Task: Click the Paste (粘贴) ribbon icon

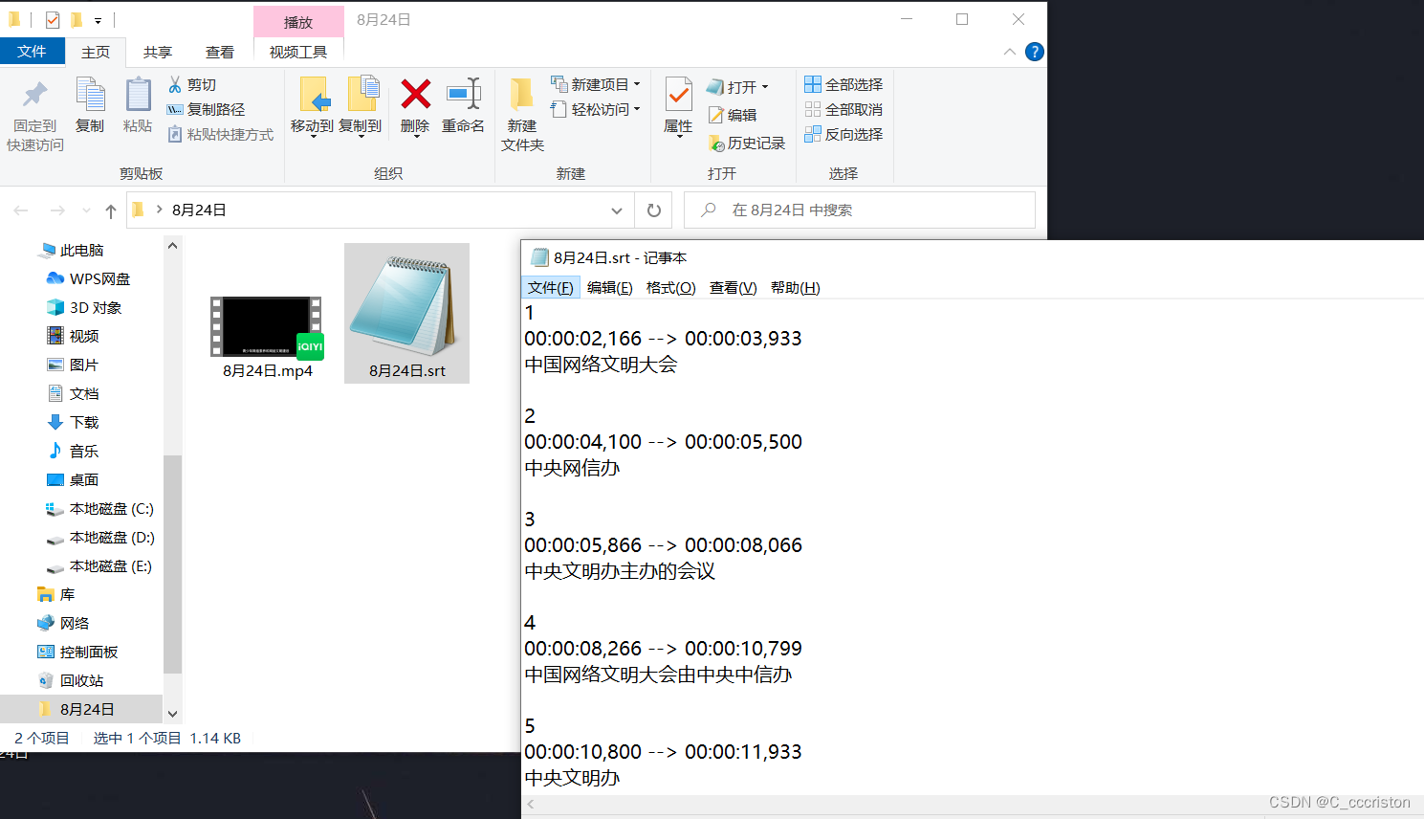Action: click(x=138, y=95)
